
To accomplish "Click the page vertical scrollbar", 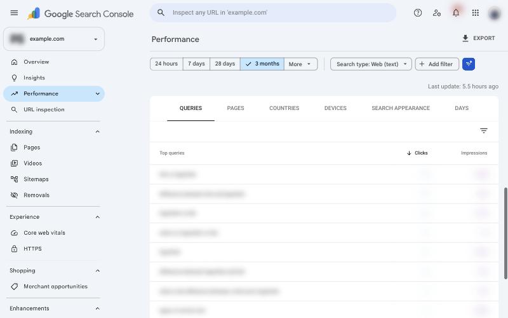I will (x=505, y=233).
